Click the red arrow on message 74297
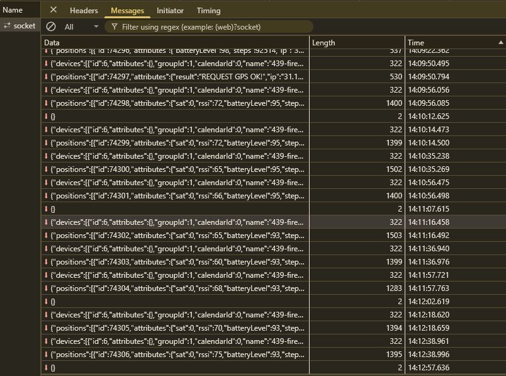 (46, 77)
